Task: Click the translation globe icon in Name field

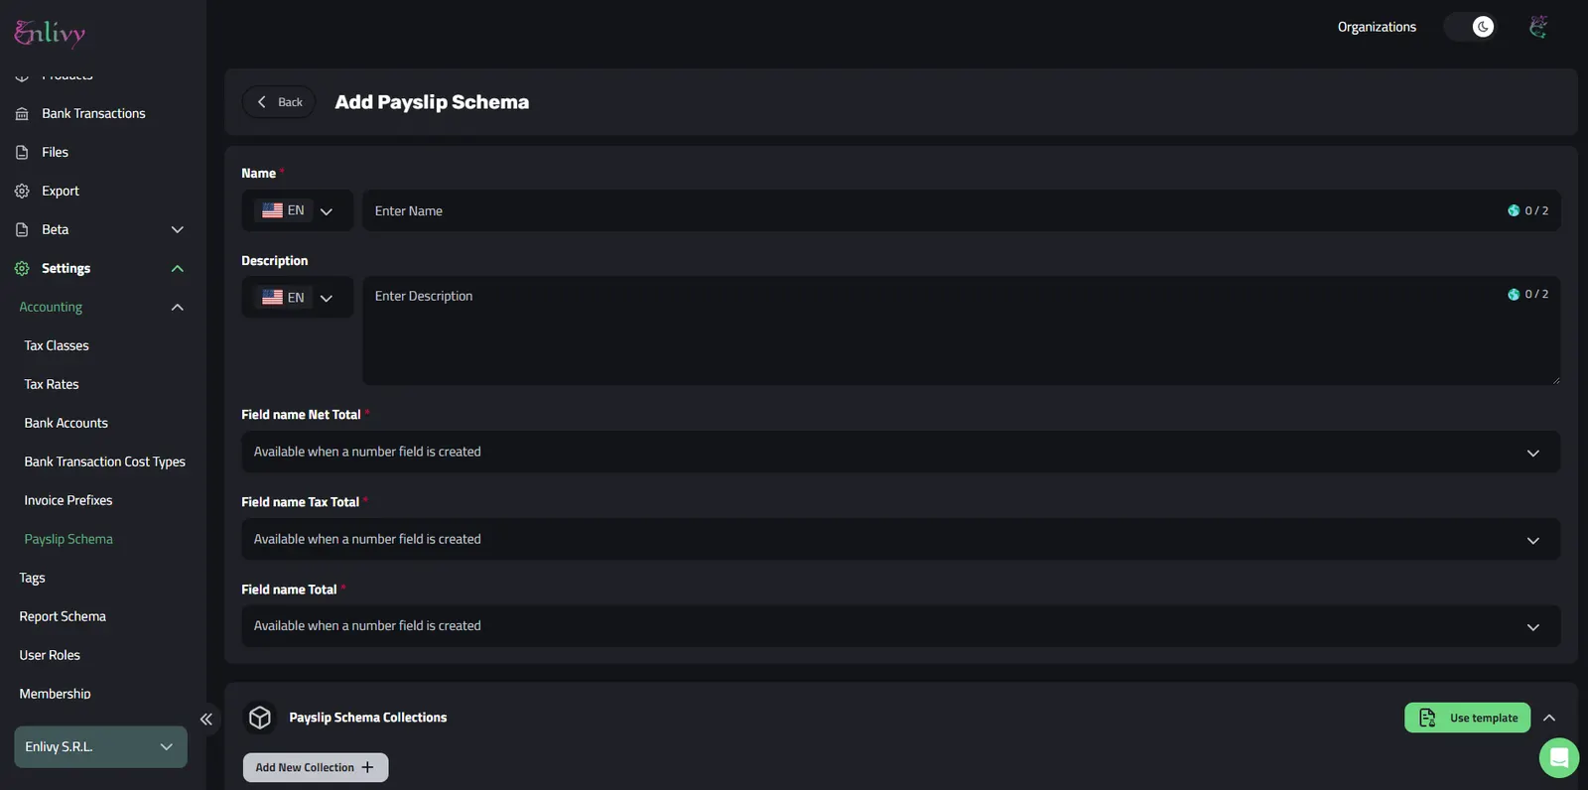Action: tap(1514, 210)
